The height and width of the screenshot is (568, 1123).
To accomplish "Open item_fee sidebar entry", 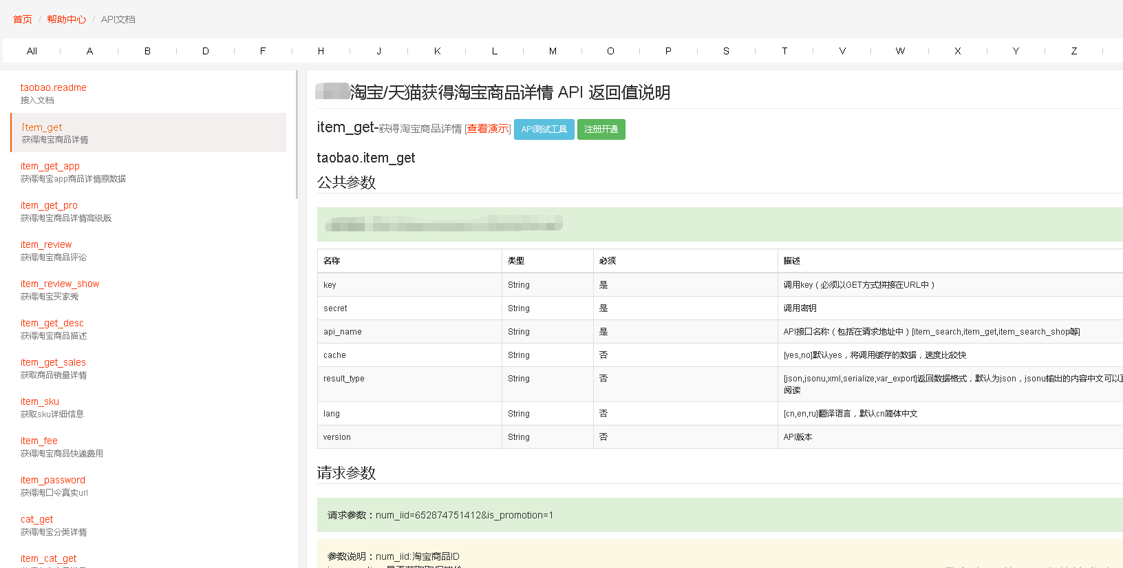I will [x=149, y=447].
